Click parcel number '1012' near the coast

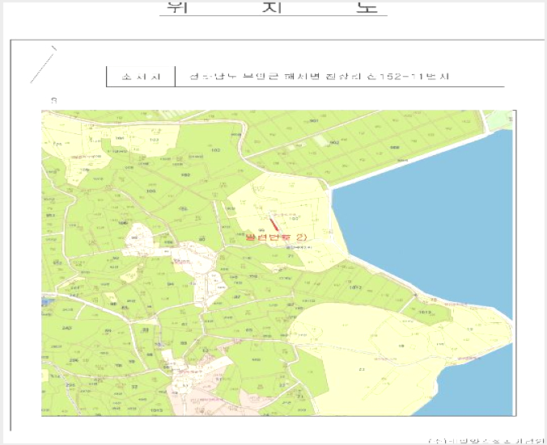pyautogui.click(x=355, y=288)
